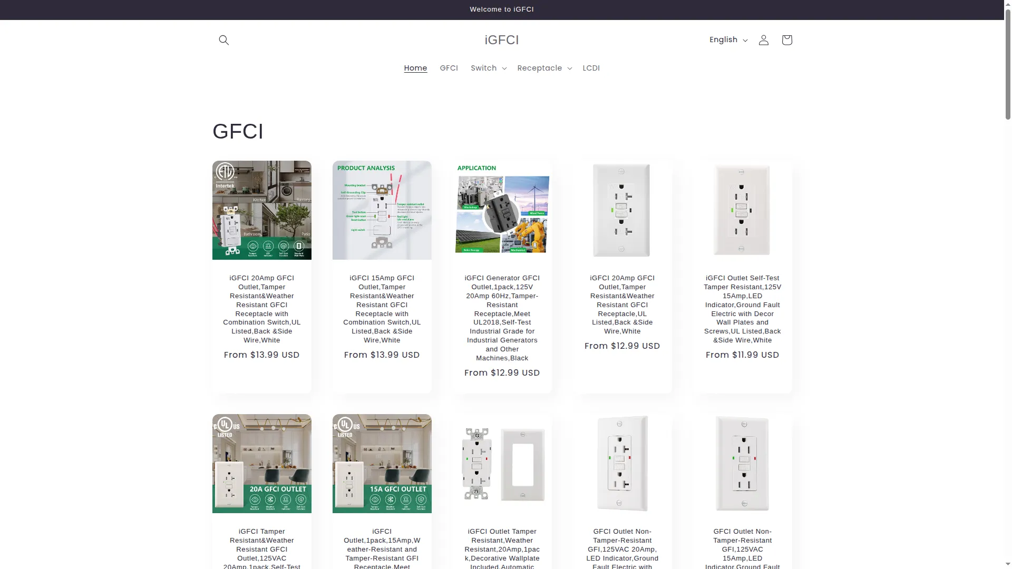The width and height of the screenshot is (1012, 569).
Task: Open iGFCI Outlet Decorative Wallplate Included title
Action: (502, 549)
